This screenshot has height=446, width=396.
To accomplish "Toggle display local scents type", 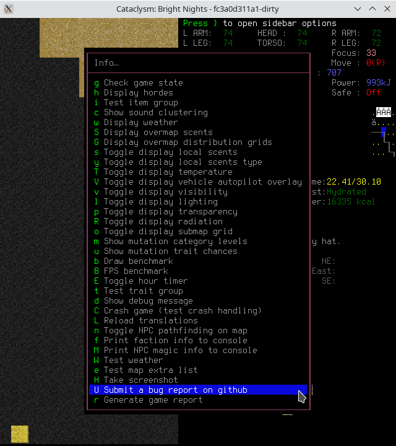I will (198, 162).
